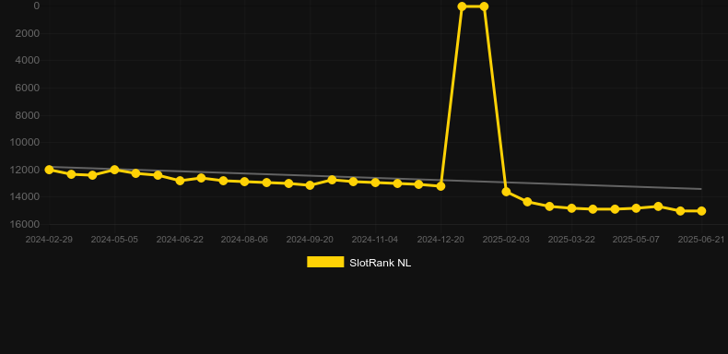Select the data point above 2024-12-20
Screen dimensions: 728x354
pos(440,186)
